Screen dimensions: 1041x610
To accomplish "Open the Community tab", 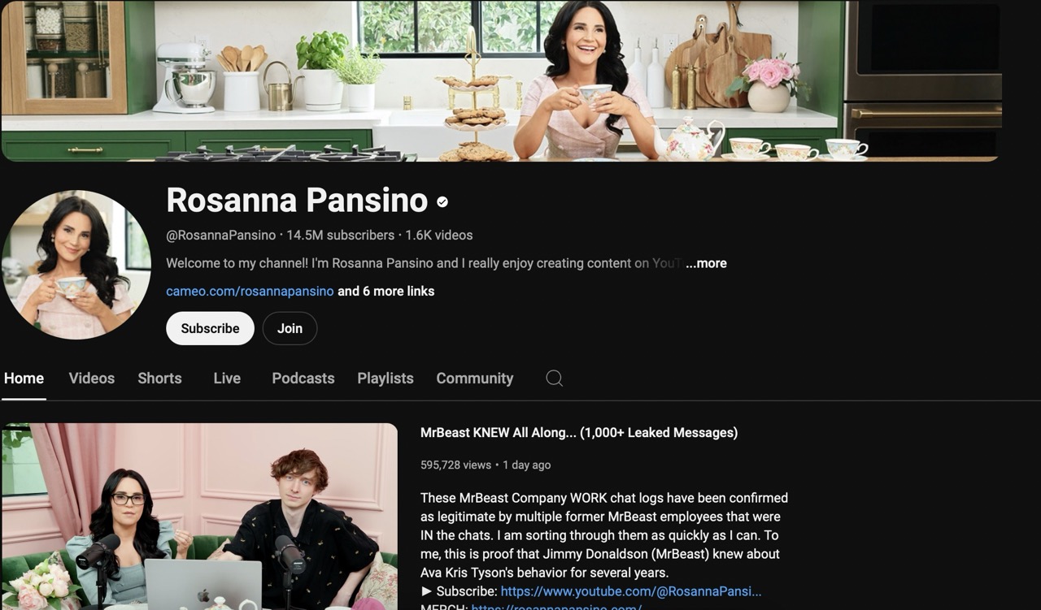I will 475,379.
